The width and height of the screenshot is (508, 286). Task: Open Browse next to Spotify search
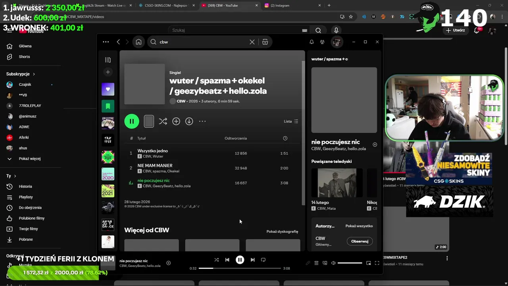click(265, 42)
